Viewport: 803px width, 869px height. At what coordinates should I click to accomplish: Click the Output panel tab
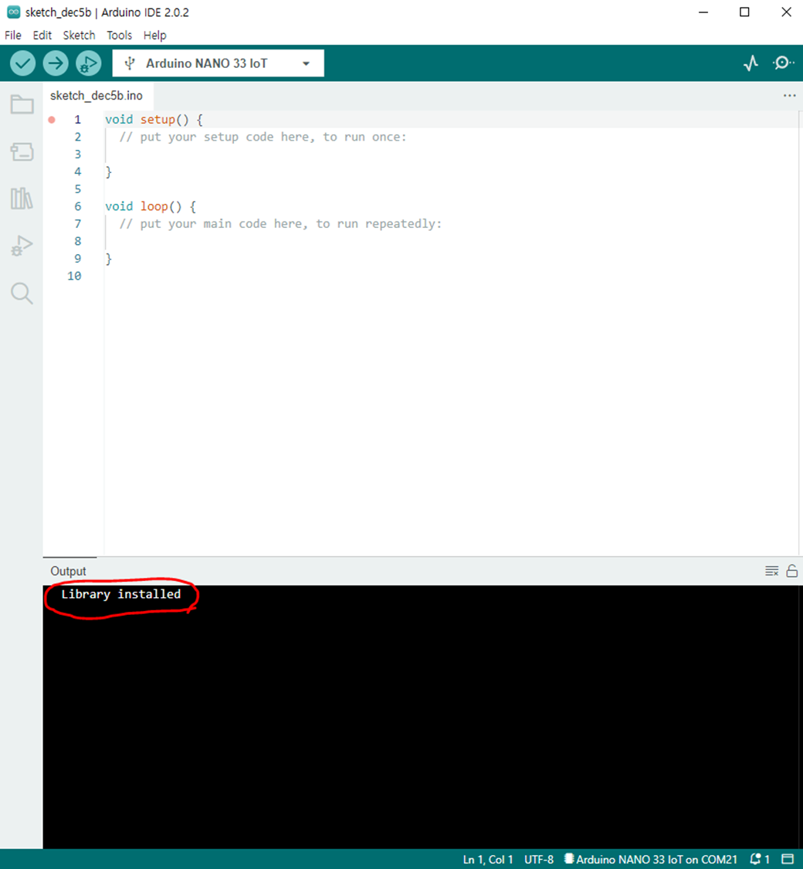pos(68,571)
